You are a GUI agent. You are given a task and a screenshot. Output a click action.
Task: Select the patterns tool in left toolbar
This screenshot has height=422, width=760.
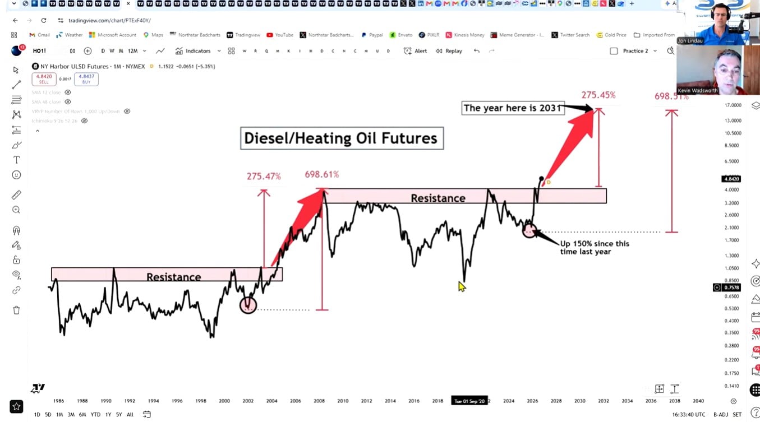point(16,115)
